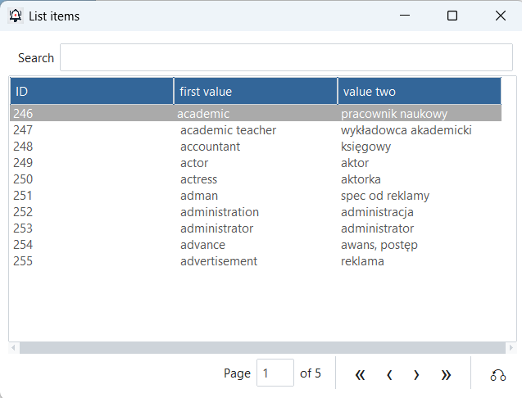Click inside the Search text field
This screenshot has width=522, height=398.
tap(285, 58)
